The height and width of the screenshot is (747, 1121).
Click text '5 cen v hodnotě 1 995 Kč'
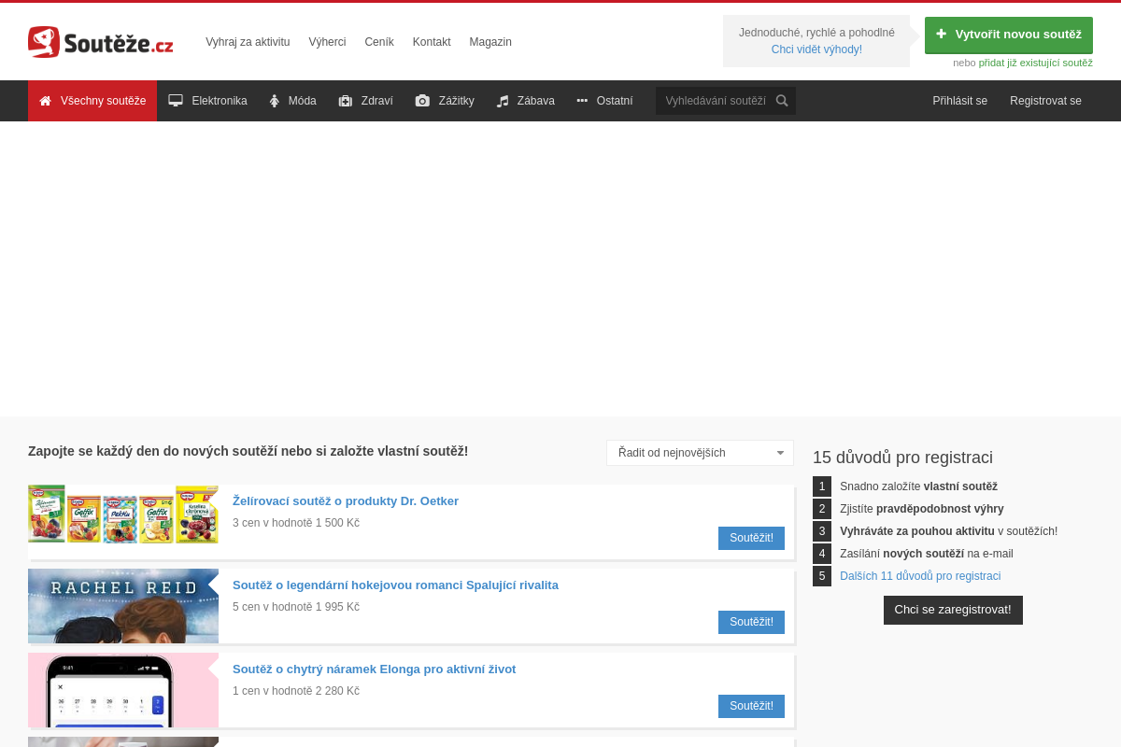(x=296, y=607)
